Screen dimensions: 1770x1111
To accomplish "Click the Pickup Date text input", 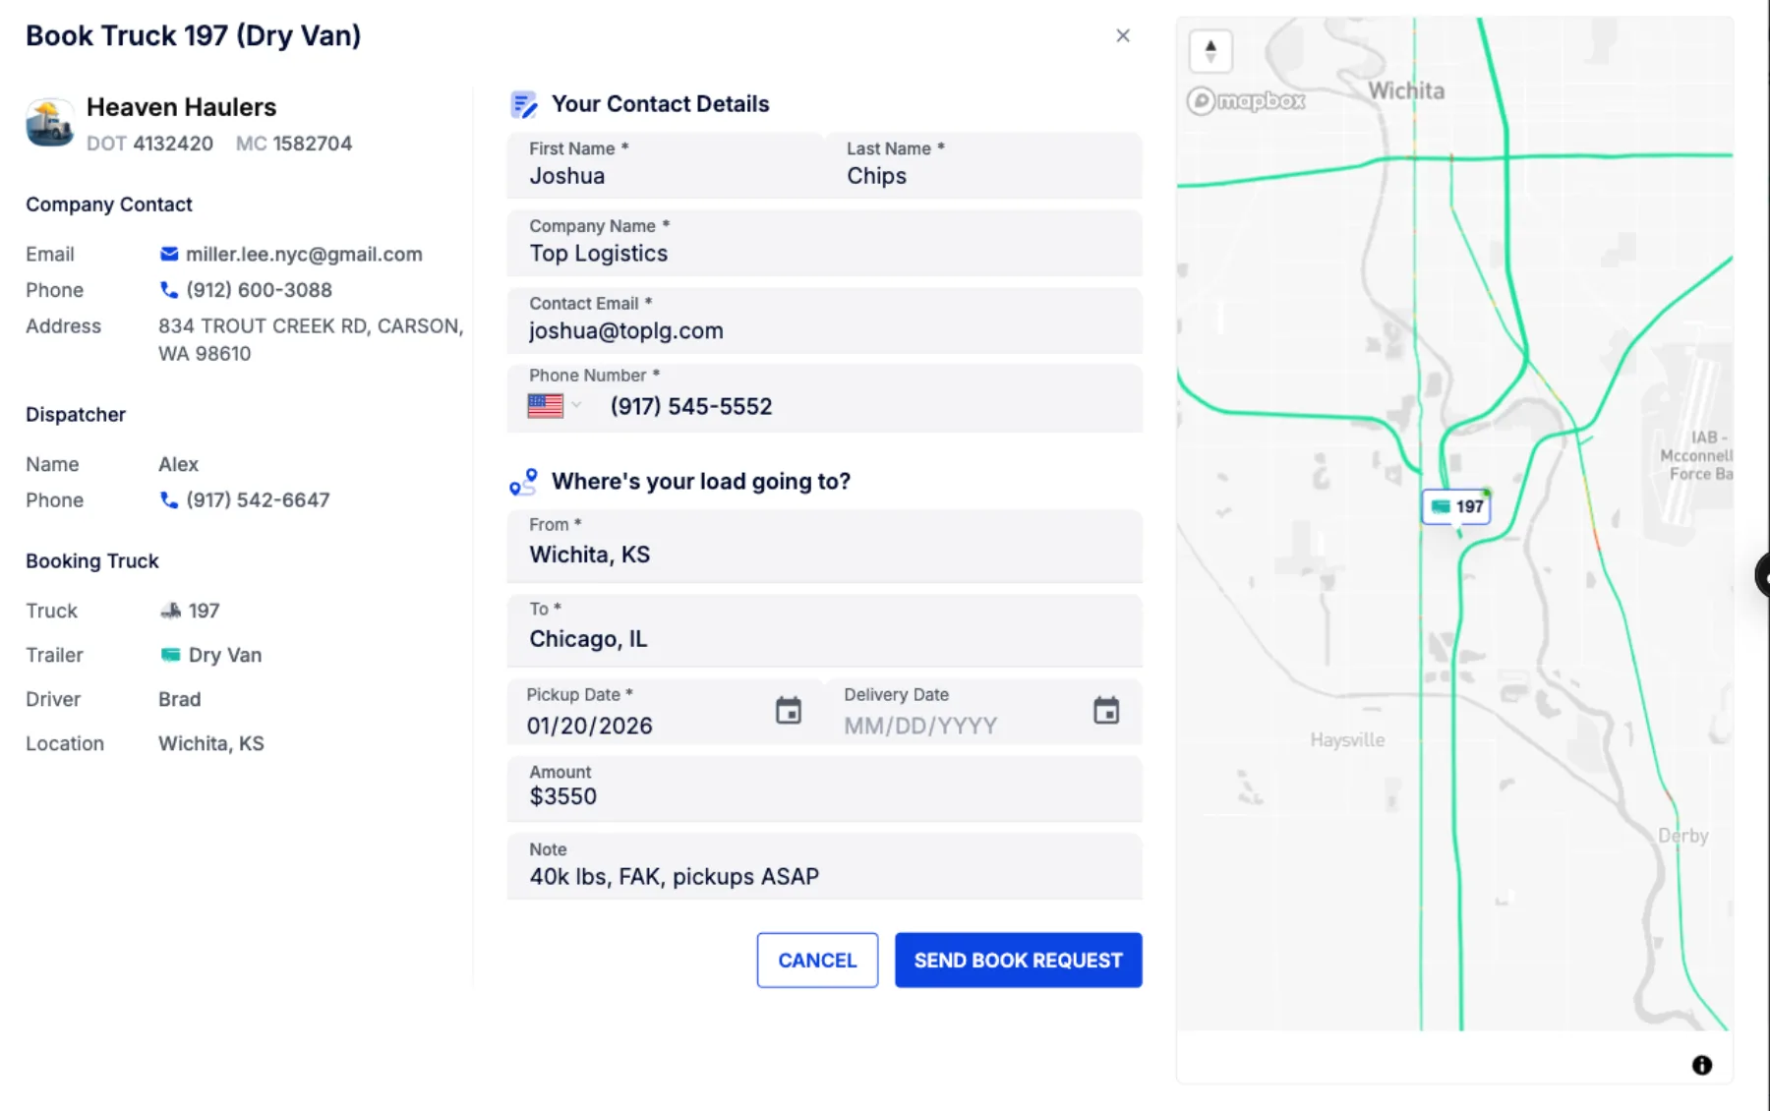I will point(590,726).
